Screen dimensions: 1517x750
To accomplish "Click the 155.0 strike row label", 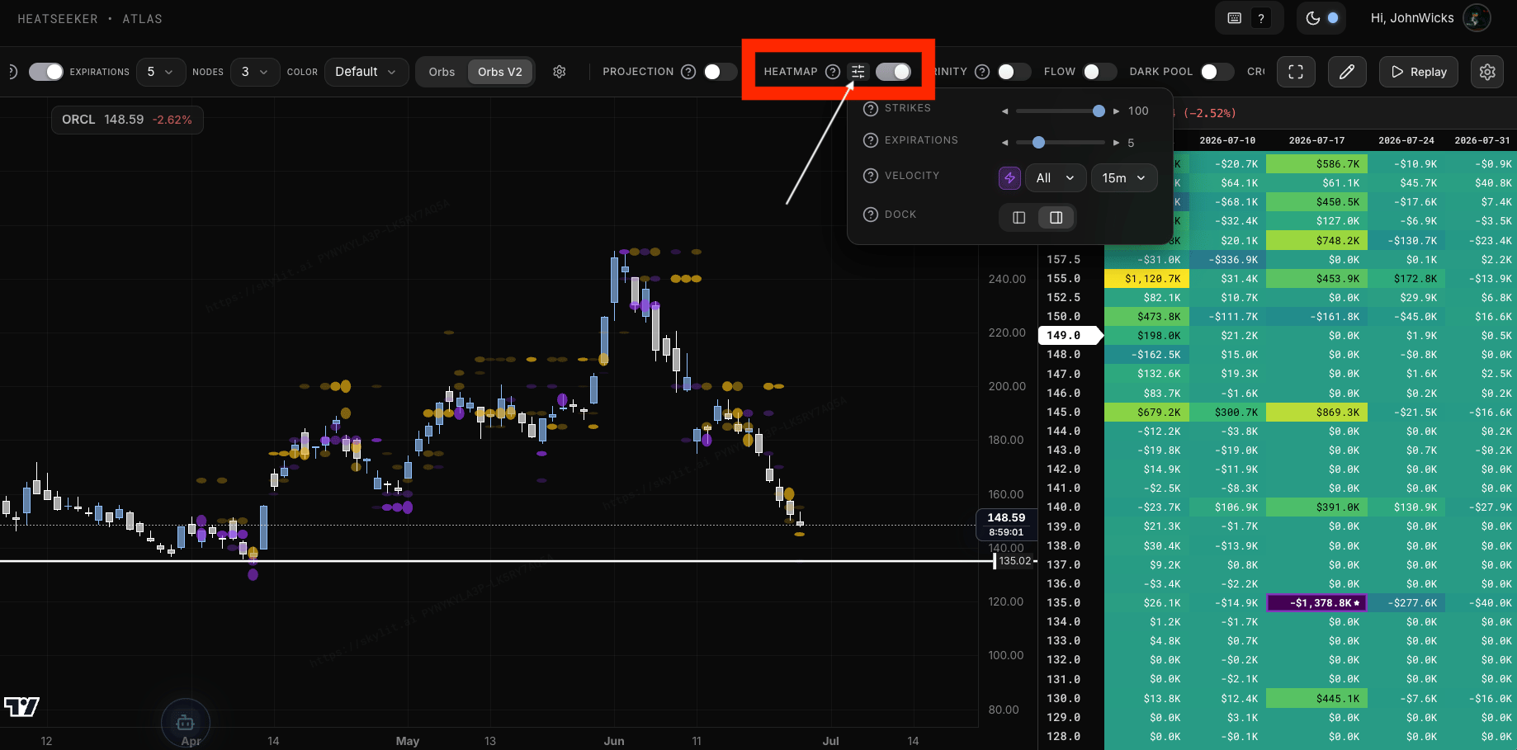I will click(x=1063, y=279).
